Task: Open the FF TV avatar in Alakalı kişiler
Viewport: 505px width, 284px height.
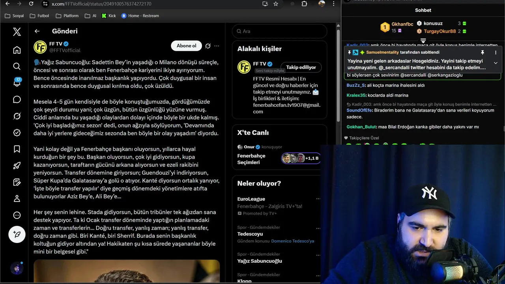Action: [x=244, y=67]
